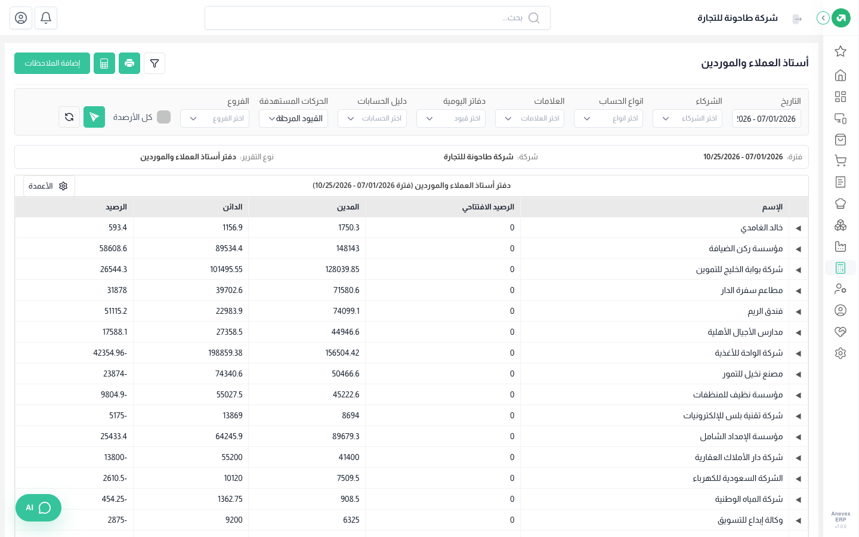Go to the home icon in the sidebar
The image size is (859, 537).
click(x=841, y=75)
